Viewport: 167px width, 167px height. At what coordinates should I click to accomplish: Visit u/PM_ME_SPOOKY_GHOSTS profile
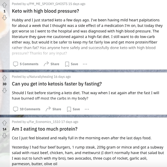[45, 4]
